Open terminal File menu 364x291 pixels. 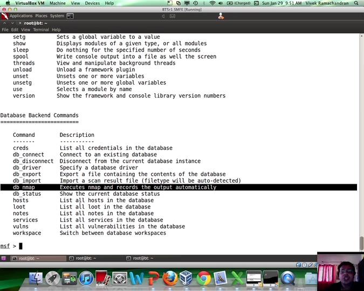click(5, 30)
